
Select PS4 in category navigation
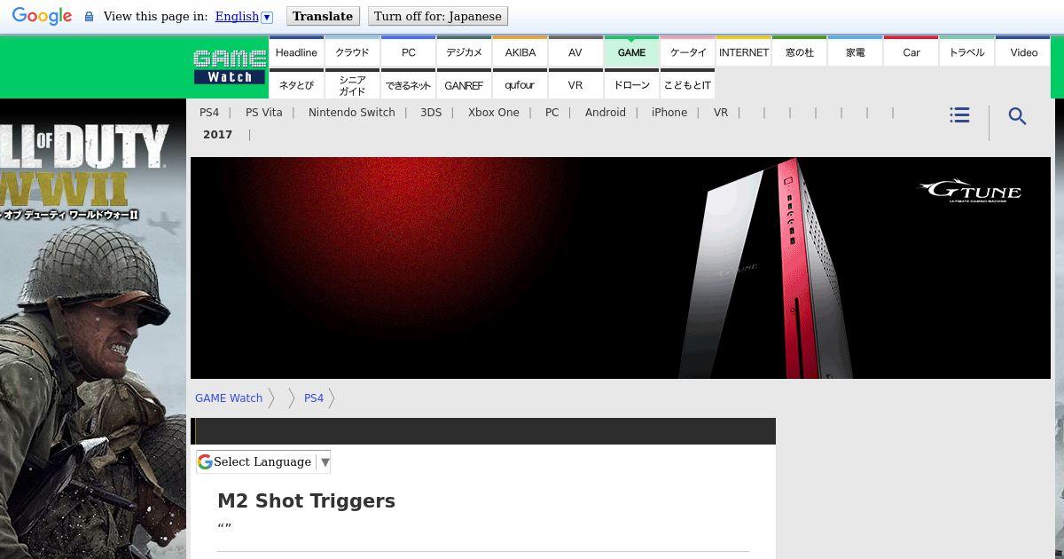pyautogui.click(x=209, y=113)
